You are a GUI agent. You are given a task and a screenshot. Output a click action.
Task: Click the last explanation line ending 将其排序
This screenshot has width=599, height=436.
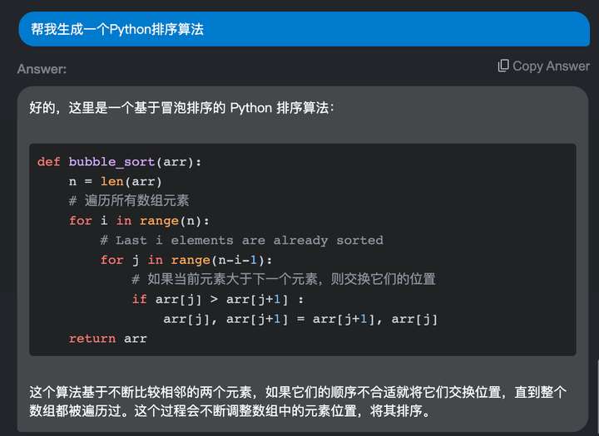[230, 411]
